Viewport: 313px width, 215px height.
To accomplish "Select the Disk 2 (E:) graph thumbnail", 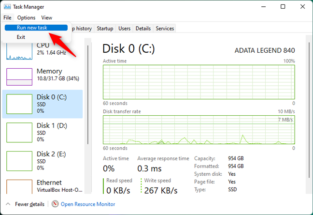I will pyautogui.click(x=19, y=161).
